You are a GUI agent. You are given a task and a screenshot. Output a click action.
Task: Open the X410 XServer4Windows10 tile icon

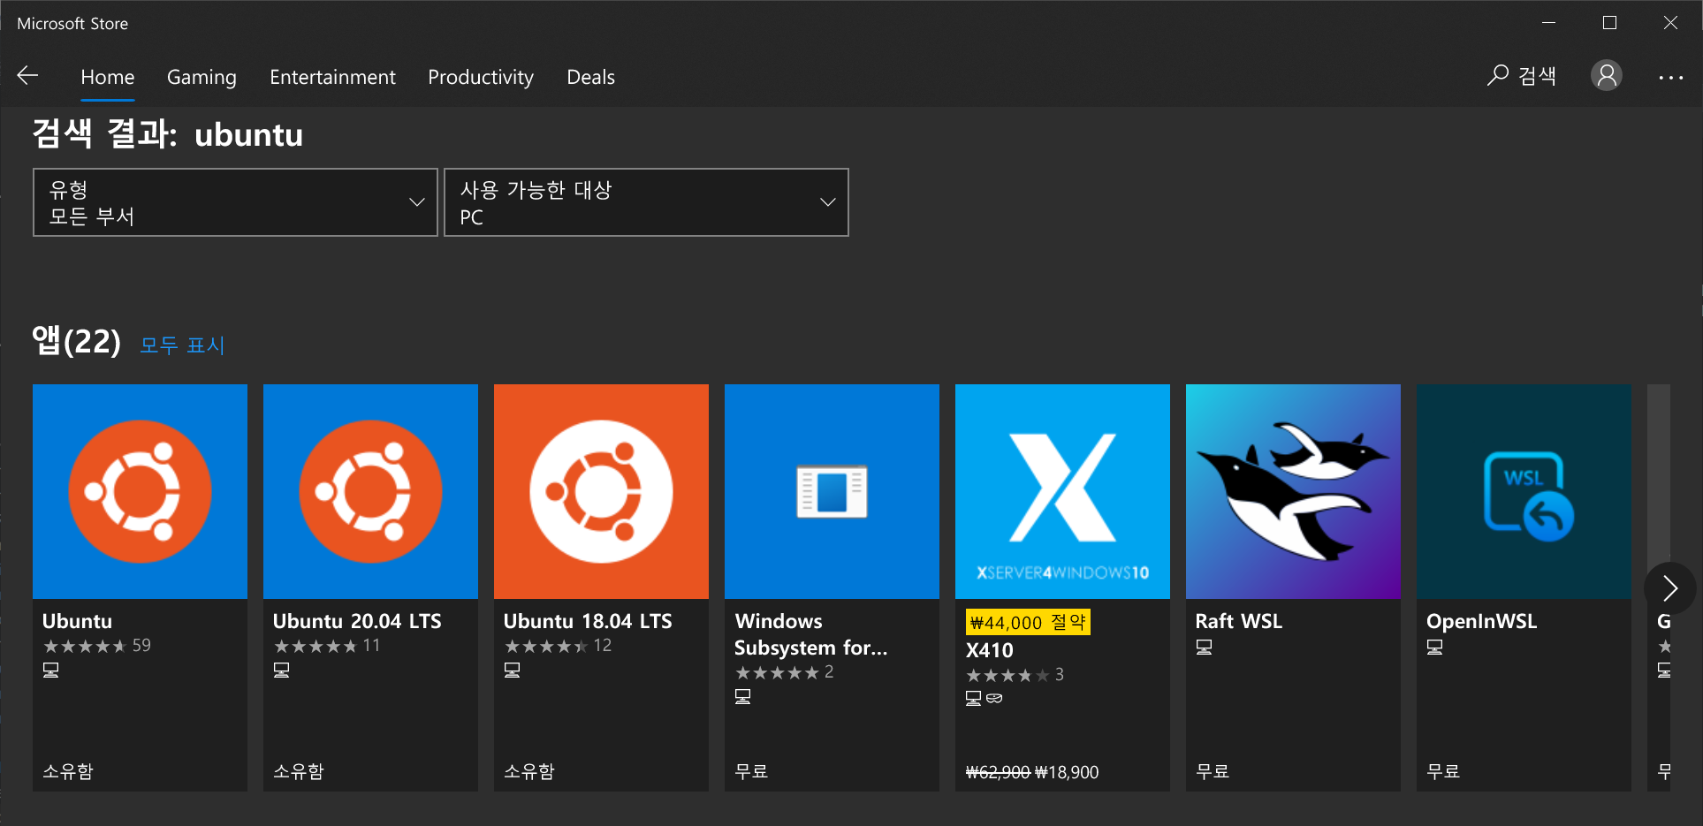(x=1062, y=491)
